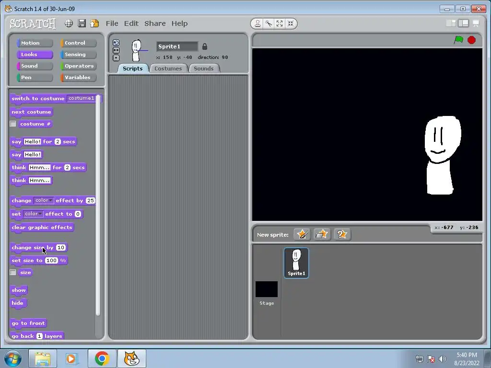Select the Sprite1 thumbnail in sprite list
Screen dimensions: 491x368
tap(296, 263)
